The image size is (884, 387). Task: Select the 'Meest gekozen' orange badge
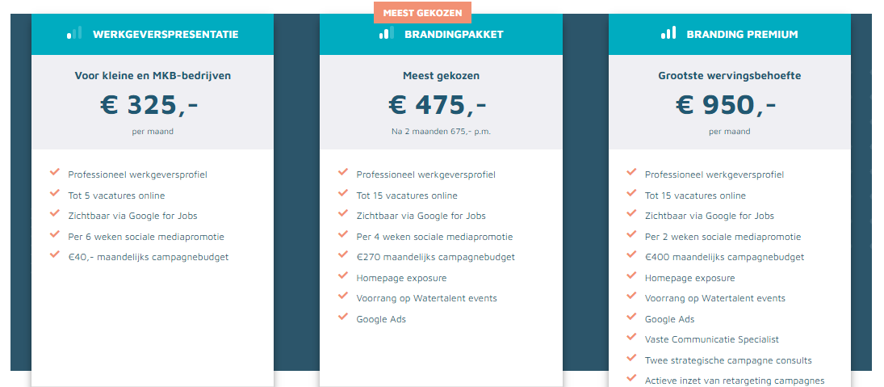click(x=422, y=12)
